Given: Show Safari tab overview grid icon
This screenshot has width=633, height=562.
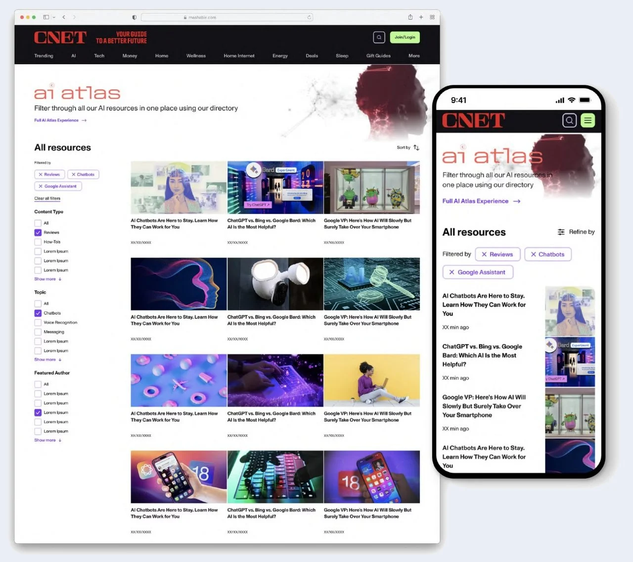Looking at the screenshot, I should tap(432, 17).
